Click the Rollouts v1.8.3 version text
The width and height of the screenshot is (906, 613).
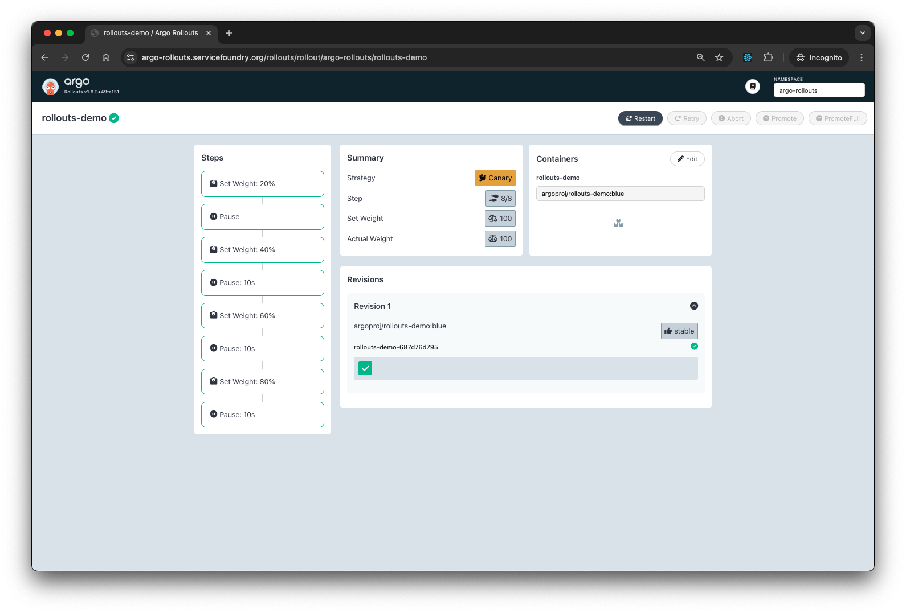click(92, 92)
